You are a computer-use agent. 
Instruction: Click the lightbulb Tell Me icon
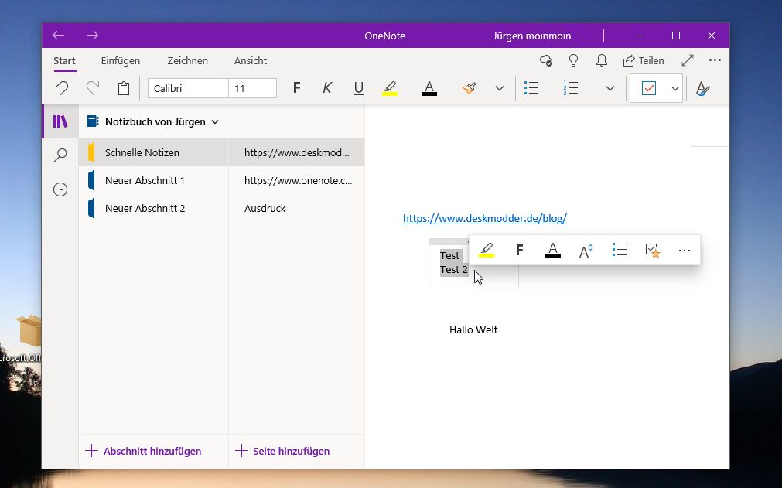573,61
